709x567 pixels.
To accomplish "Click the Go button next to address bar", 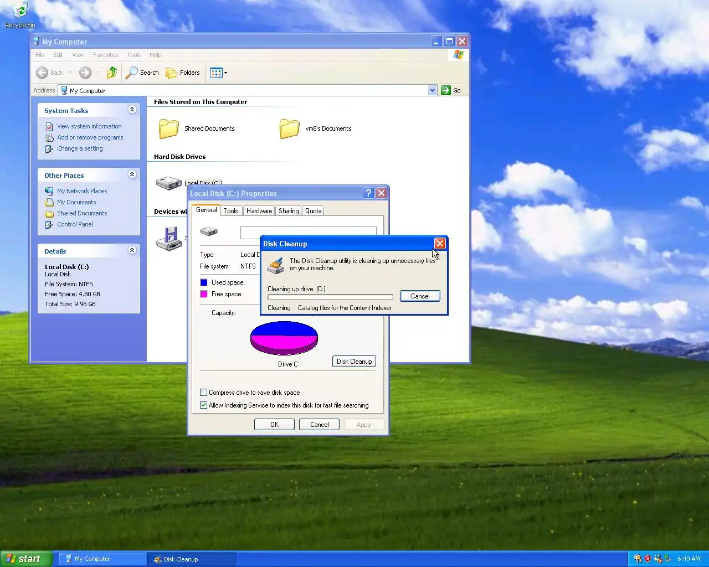I will (x=451, y=90).
